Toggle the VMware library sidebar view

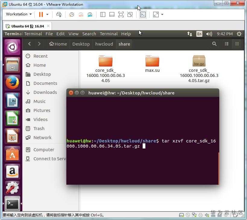(103, 14)
